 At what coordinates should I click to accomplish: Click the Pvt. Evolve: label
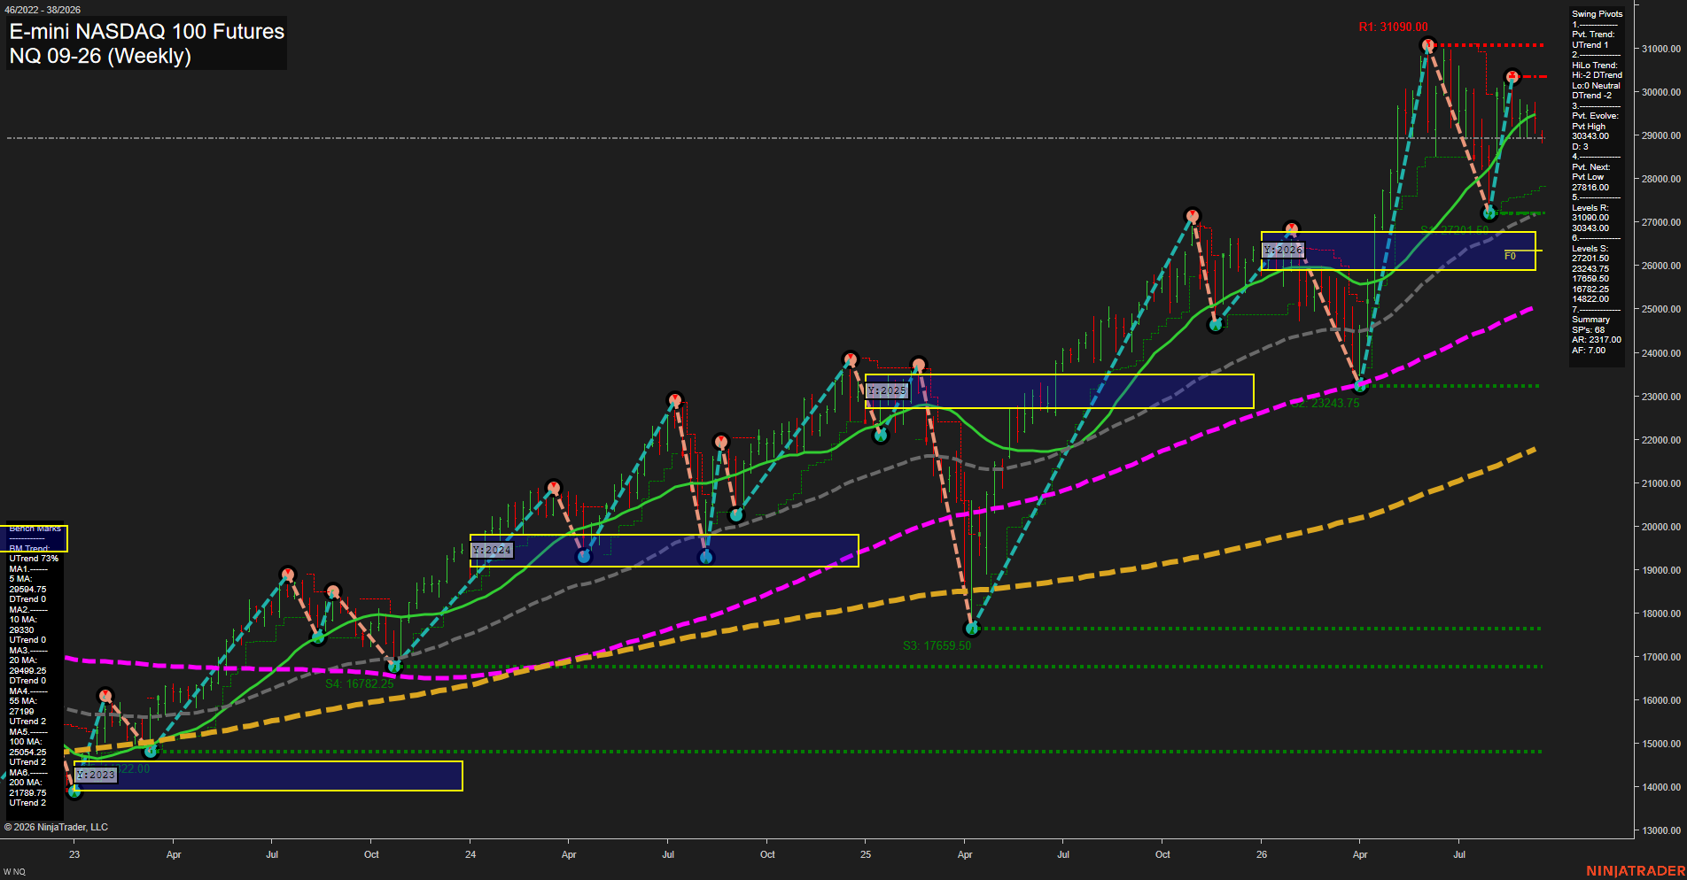1595,116
